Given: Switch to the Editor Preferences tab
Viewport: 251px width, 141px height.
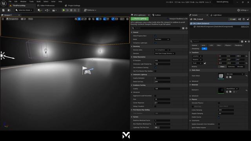Looking at the screenshot, I should pyautogui.click(x=46, y=5).
